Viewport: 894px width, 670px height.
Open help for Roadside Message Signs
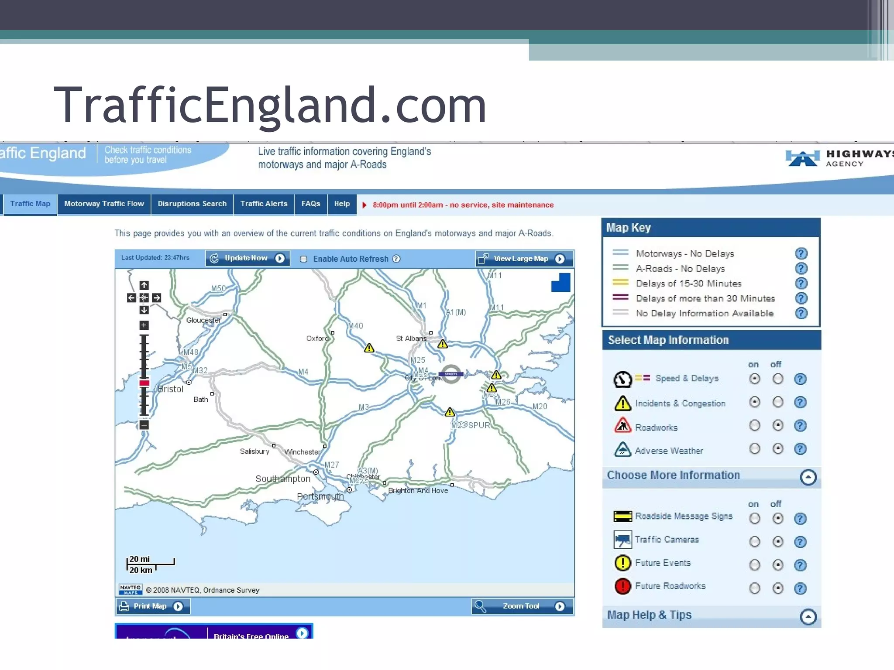click(800, 519)
